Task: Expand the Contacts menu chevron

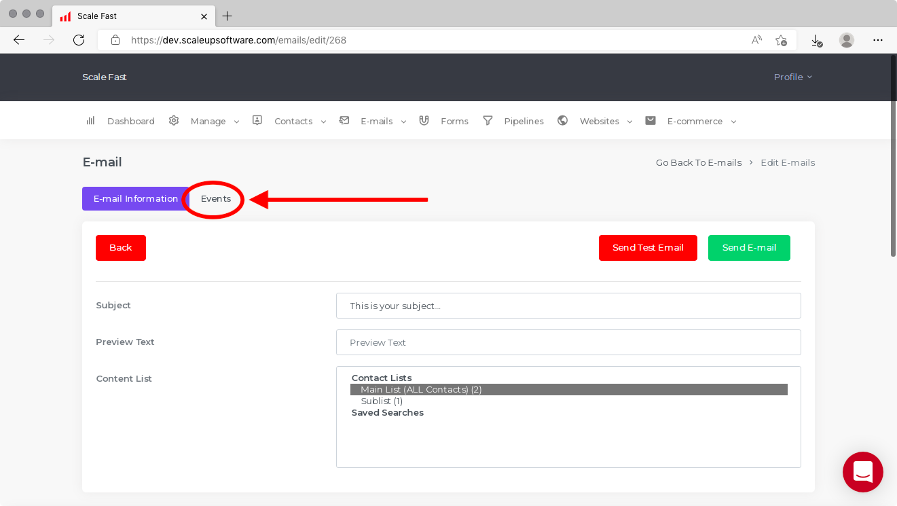Action: pyautogui.click(x=323, y=122)
